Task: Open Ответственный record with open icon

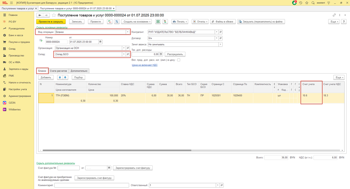Action: (x=222, y=185)
